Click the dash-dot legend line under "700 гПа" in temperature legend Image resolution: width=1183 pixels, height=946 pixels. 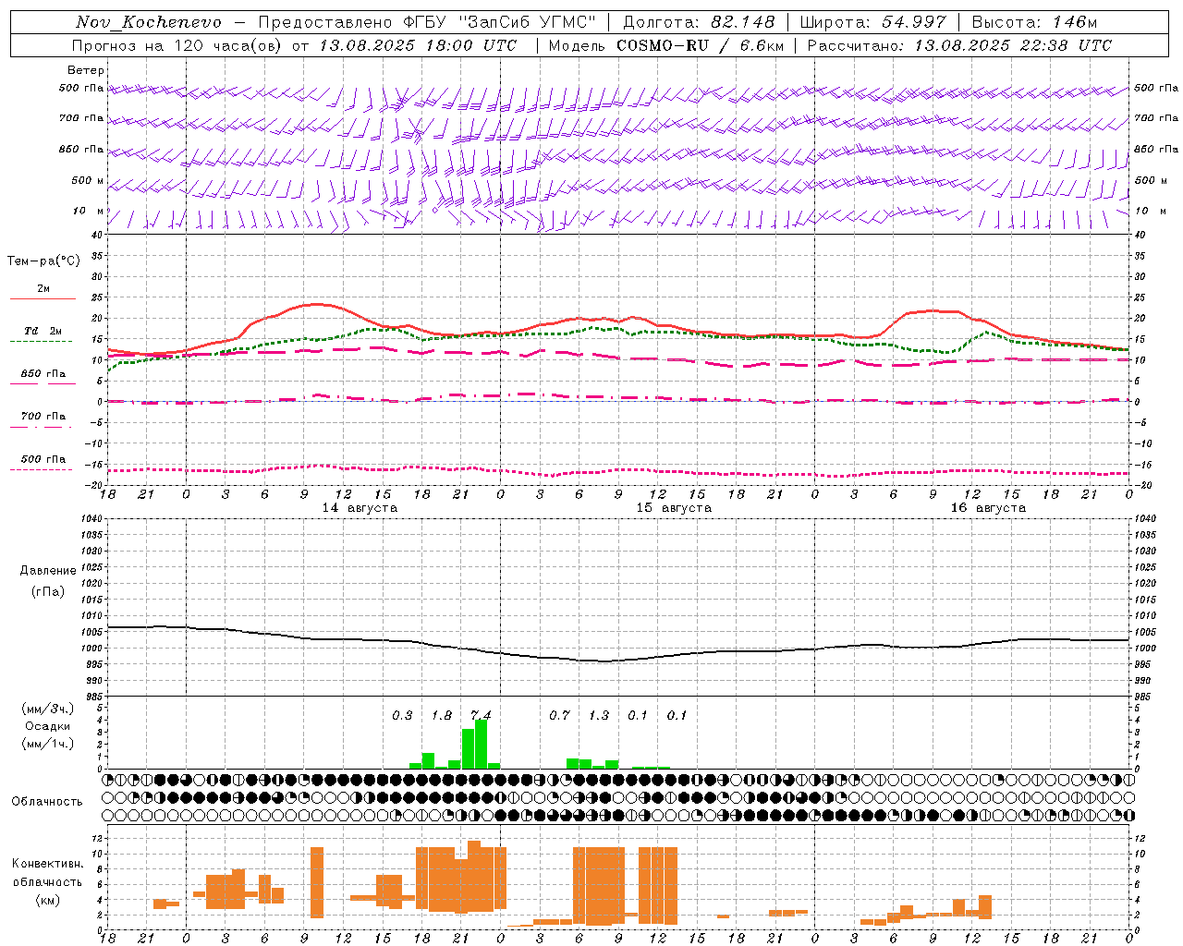pyautogui.click(x=42, y=428)
